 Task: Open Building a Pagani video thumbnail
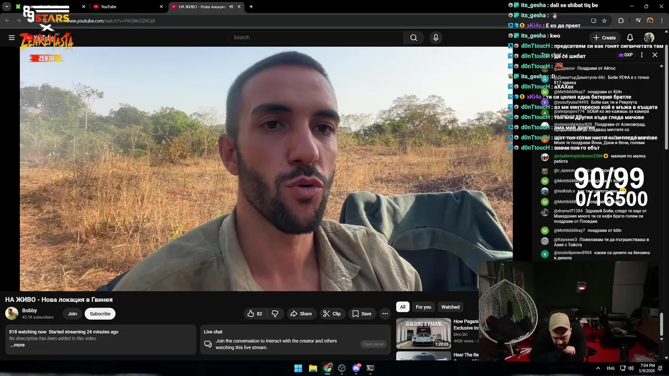[423, 333]
